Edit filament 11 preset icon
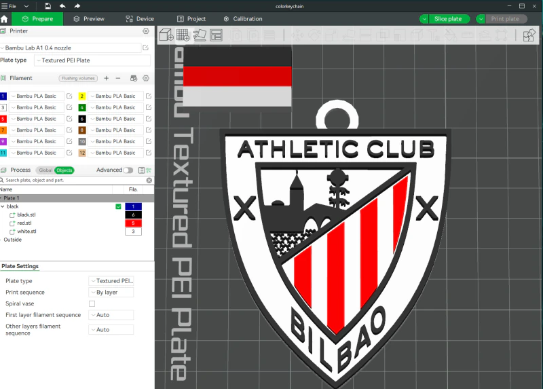This screenshot has height=389, width=543. (x=69, y=153)
